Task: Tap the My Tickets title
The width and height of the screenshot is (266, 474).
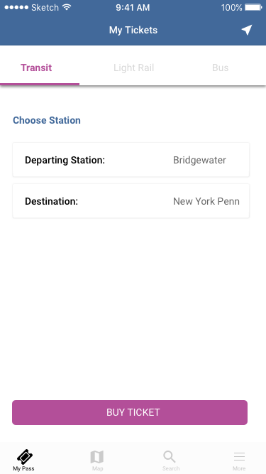Action: (133, 30)
